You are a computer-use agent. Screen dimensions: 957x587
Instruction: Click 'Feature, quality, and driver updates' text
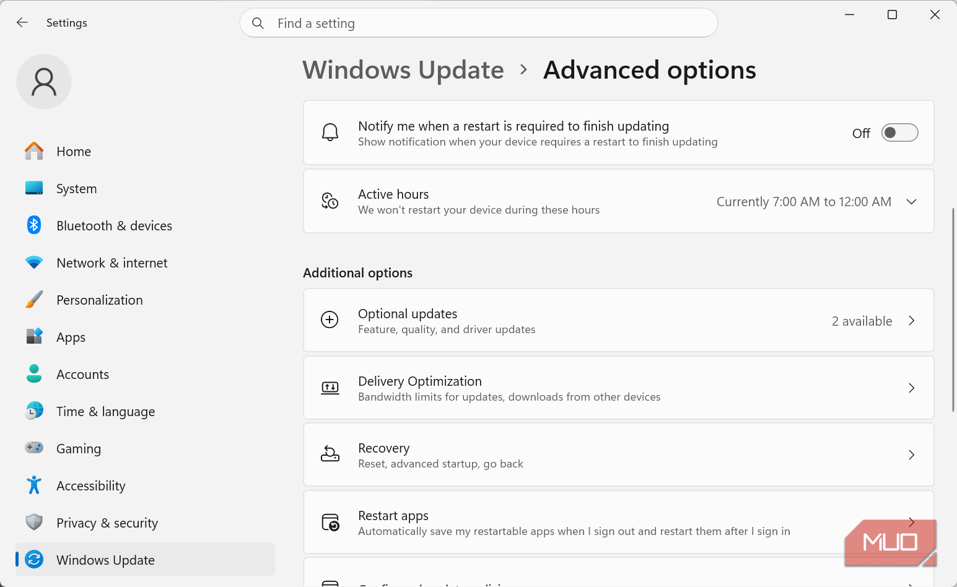click(x=447, y=329)
